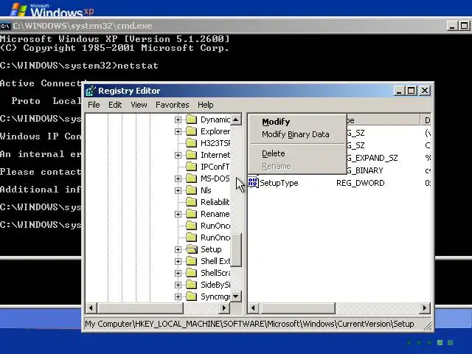Select the Setup key label
This screenshot has height=354, width=472.
tap(211, 249)
